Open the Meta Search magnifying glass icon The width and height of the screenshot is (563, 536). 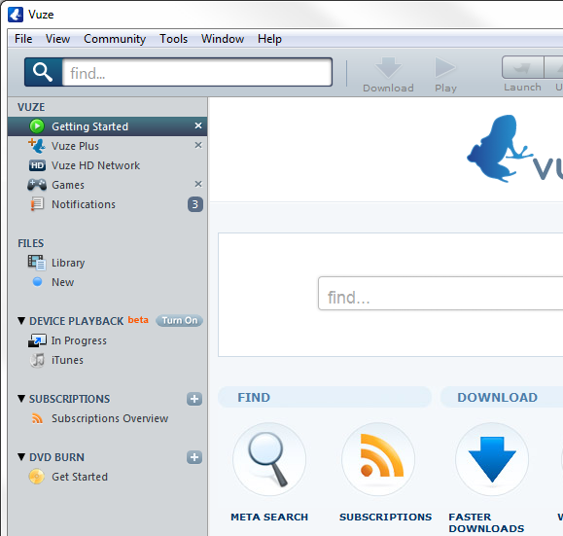(269, 459)
